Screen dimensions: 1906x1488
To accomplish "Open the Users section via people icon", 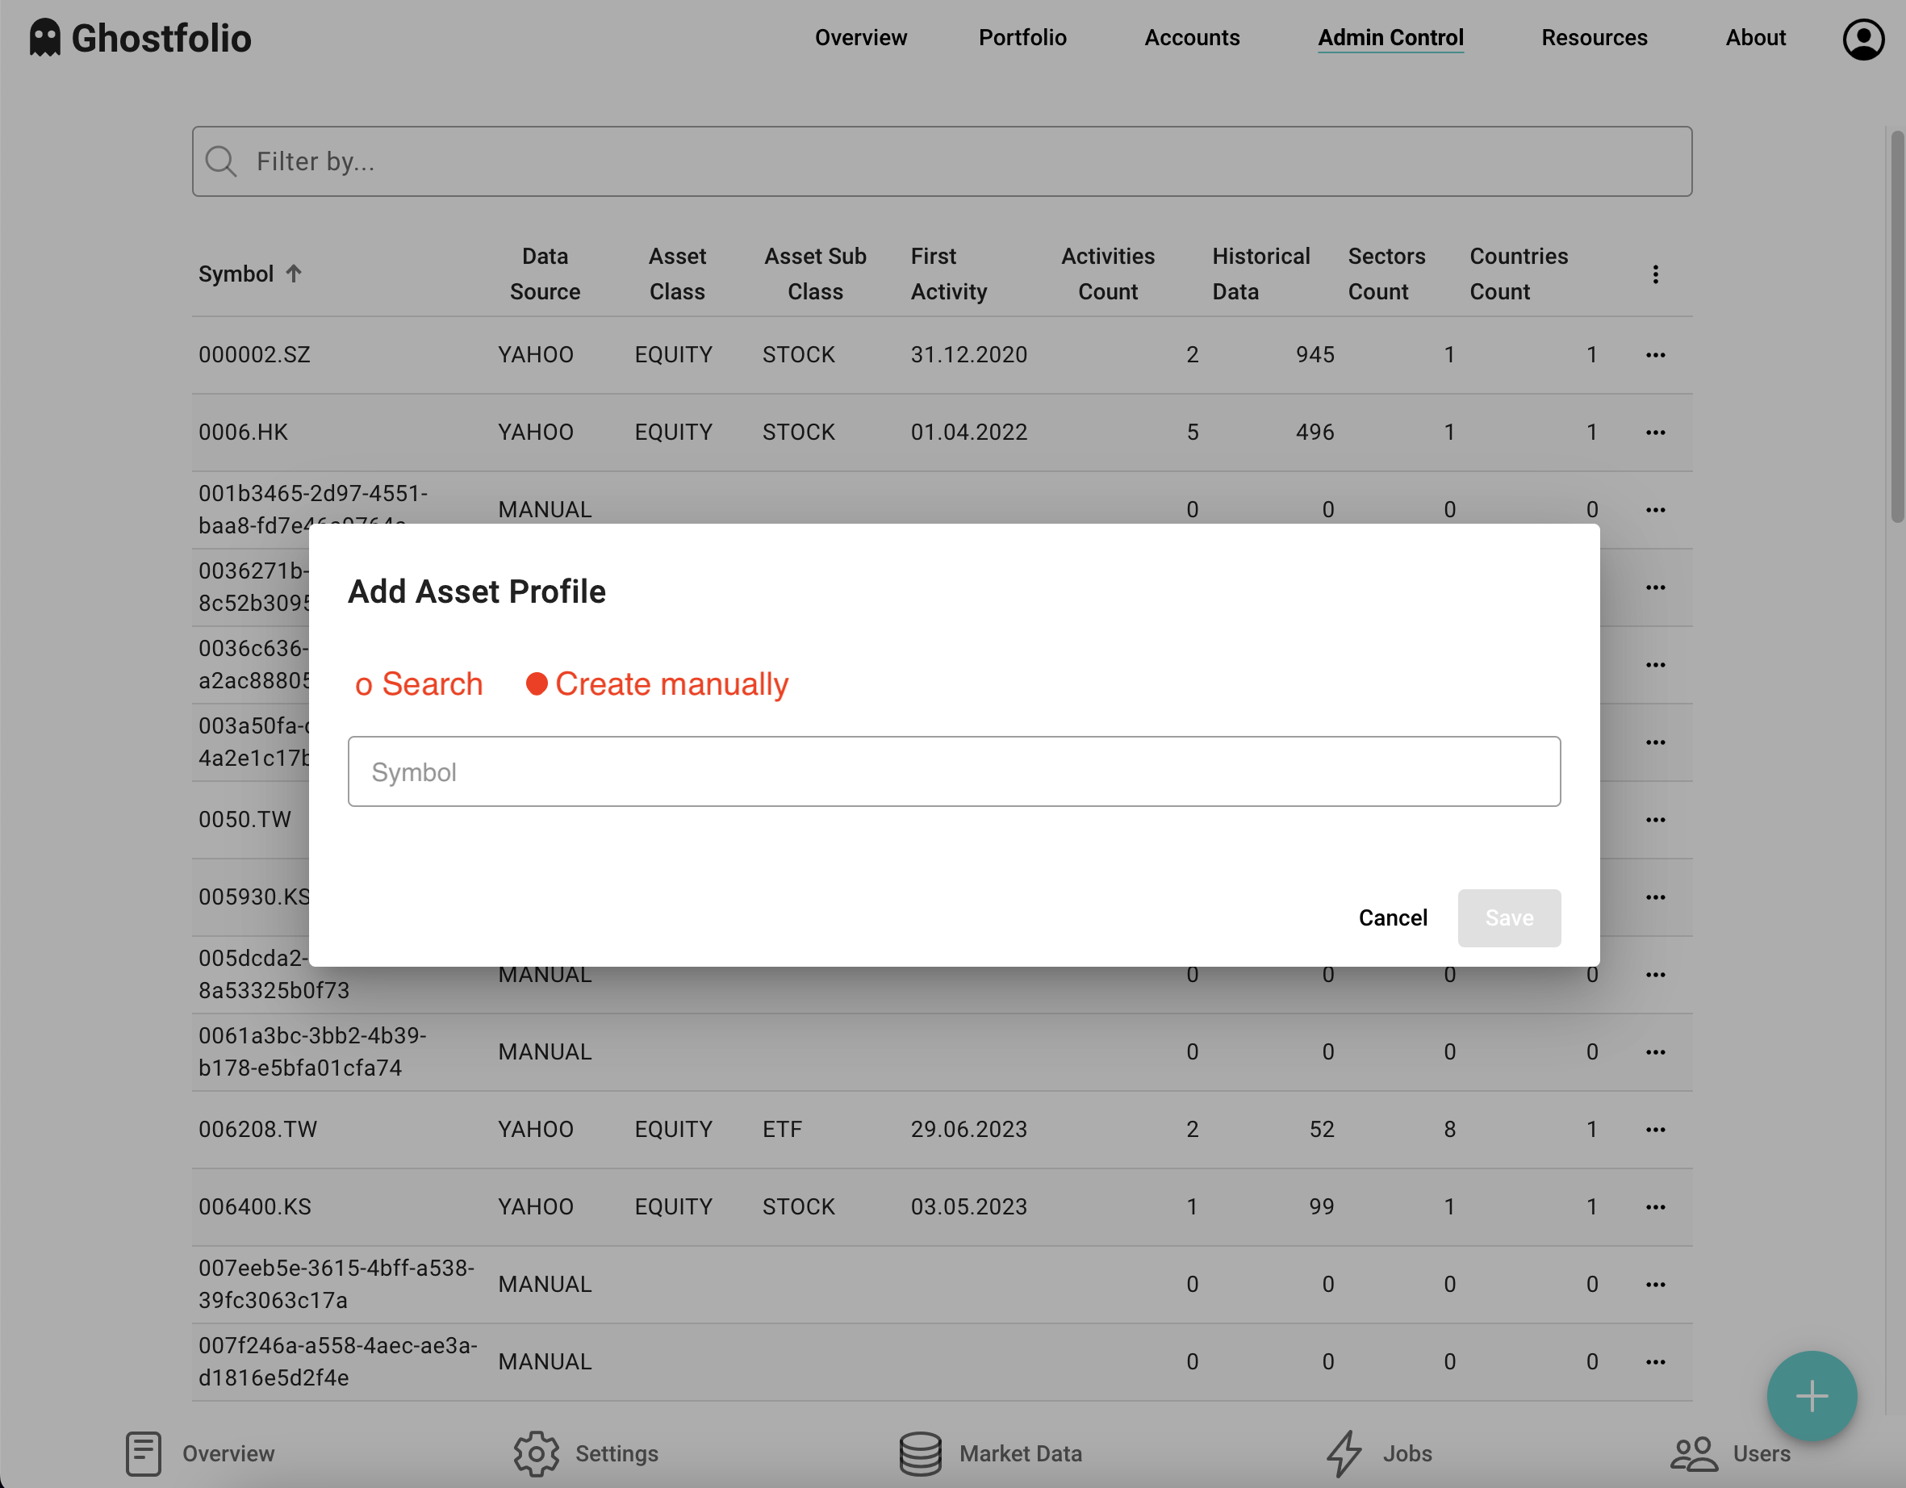I will [x=1694, y=1452].
